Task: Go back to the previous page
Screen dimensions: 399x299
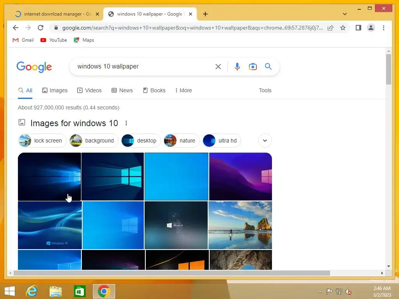Action: (16, 28)
